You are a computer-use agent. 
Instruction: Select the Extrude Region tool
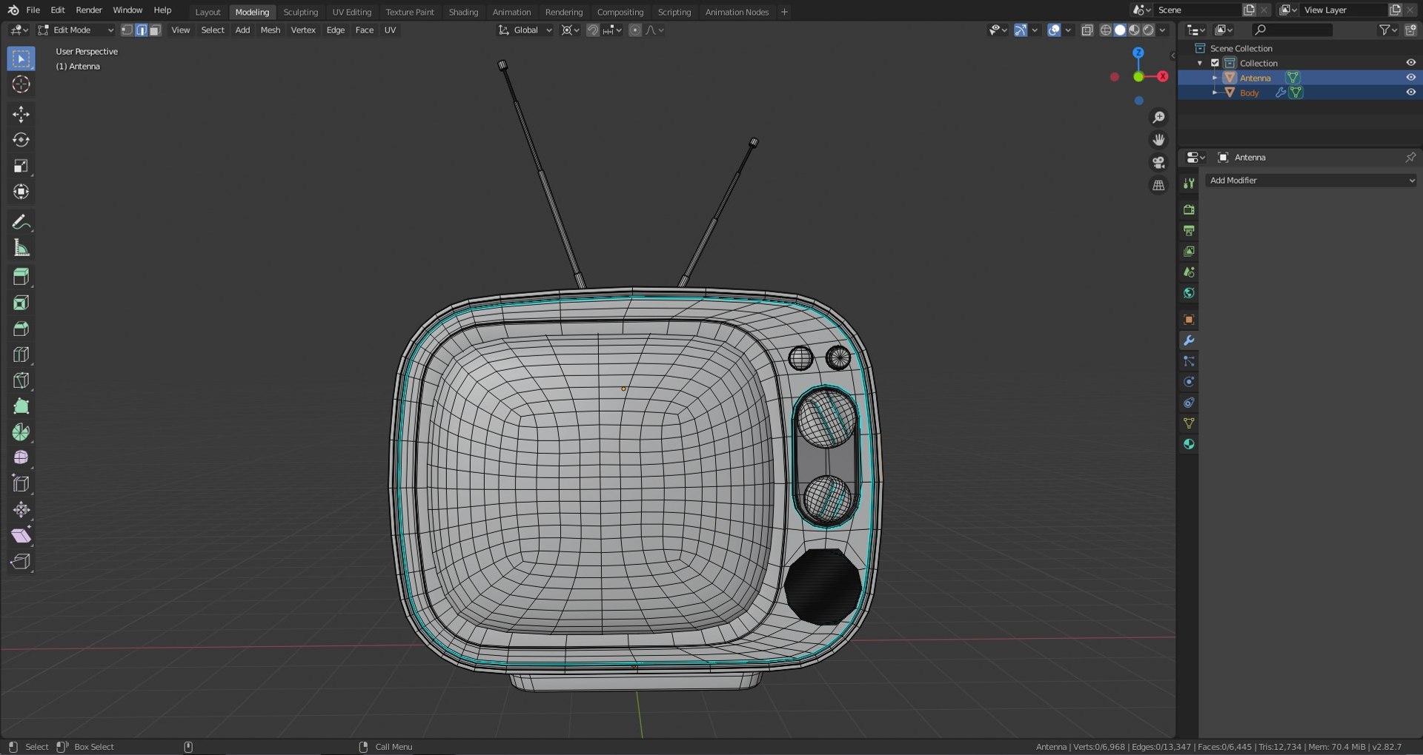(21, 277)
